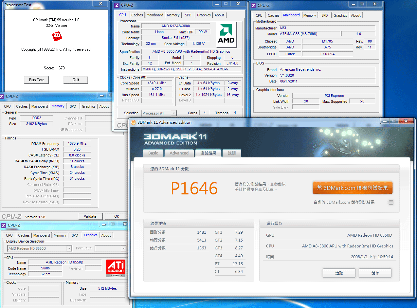The height and width of the screenshot is (308, 417).
Task: Click the 物理分數 value 5413
Action: click(202, 240)
